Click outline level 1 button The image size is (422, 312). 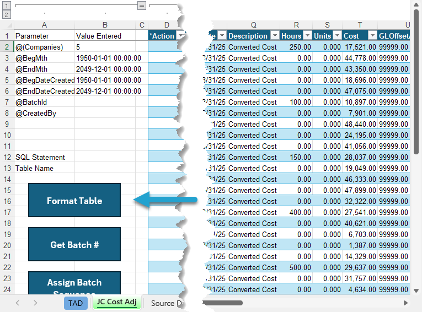7,6
